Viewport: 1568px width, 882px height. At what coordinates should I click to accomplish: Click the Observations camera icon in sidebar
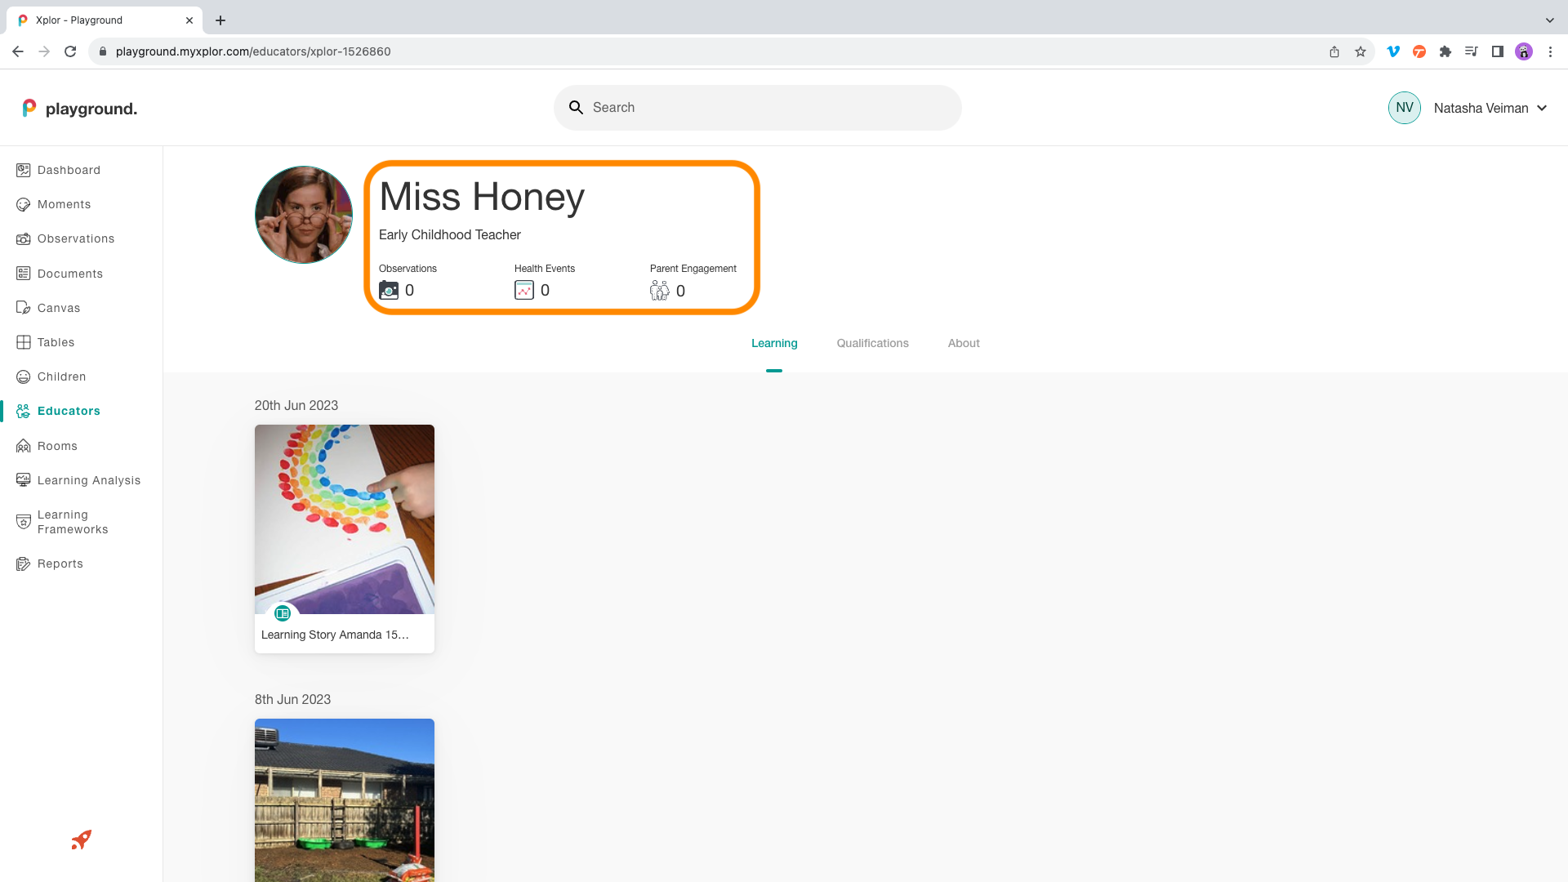[x=23, y=238]
